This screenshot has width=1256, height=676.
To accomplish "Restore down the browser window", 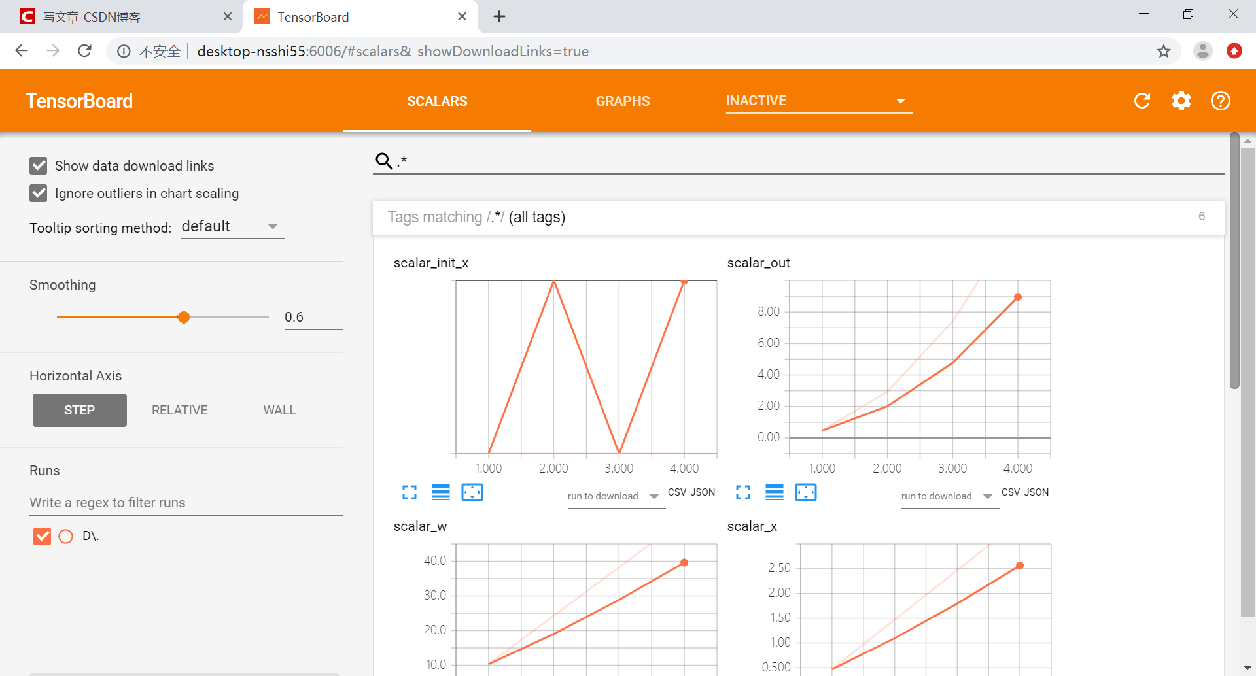I will tap(1188, 14).
